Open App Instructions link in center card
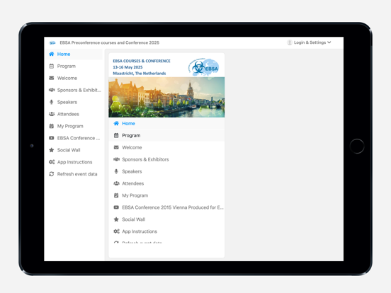391x293 pixels. (166, 231)
